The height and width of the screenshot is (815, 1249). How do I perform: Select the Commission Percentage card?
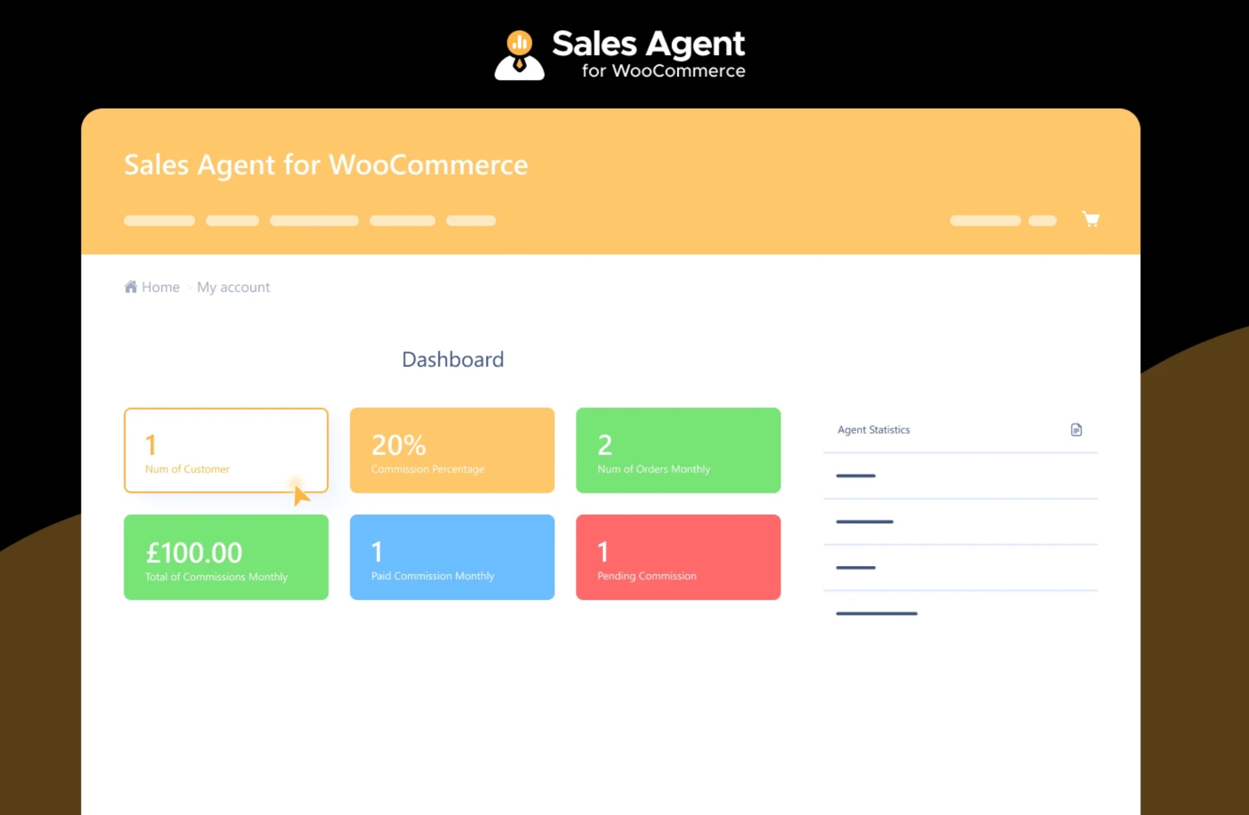click(452, 450)
